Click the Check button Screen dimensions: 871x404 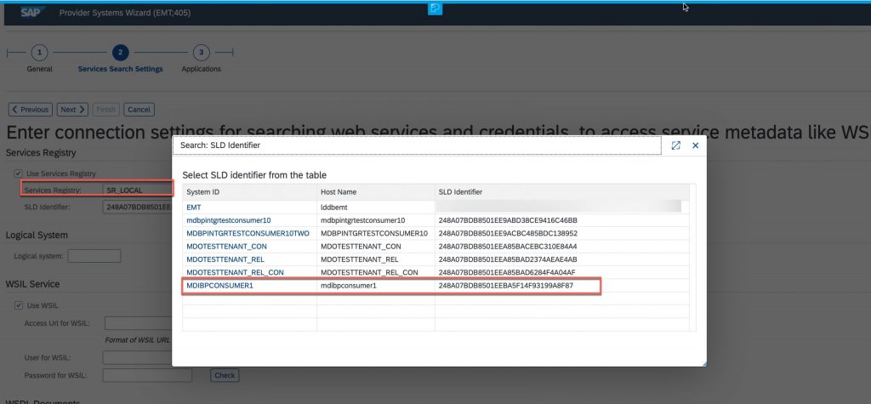(x=225, y=375)
